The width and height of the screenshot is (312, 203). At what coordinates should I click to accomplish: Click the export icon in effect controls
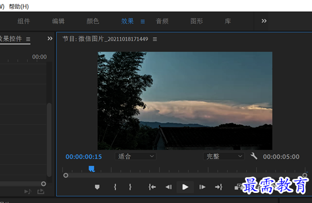point(41,192)
